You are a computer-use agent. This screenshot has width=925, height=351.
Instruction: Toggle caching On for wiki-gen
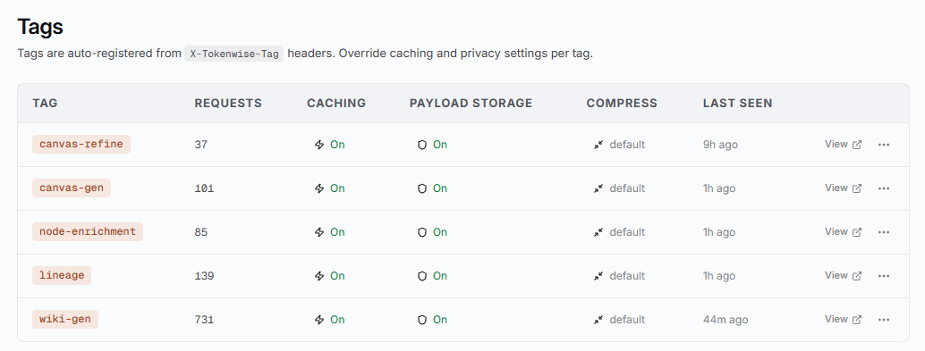(x=330, y=320)
